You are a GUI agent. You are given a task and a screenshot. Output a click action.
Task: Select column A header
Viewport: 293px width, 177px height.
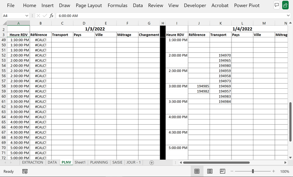coord(19,23)
